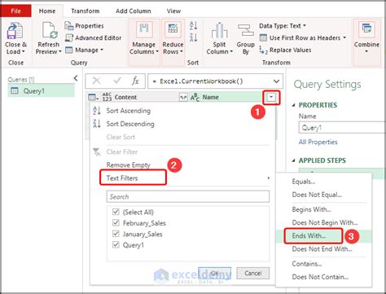Uncheck the February_Sales checkbox
Viewport: 386px width, 294px height.
116,223
